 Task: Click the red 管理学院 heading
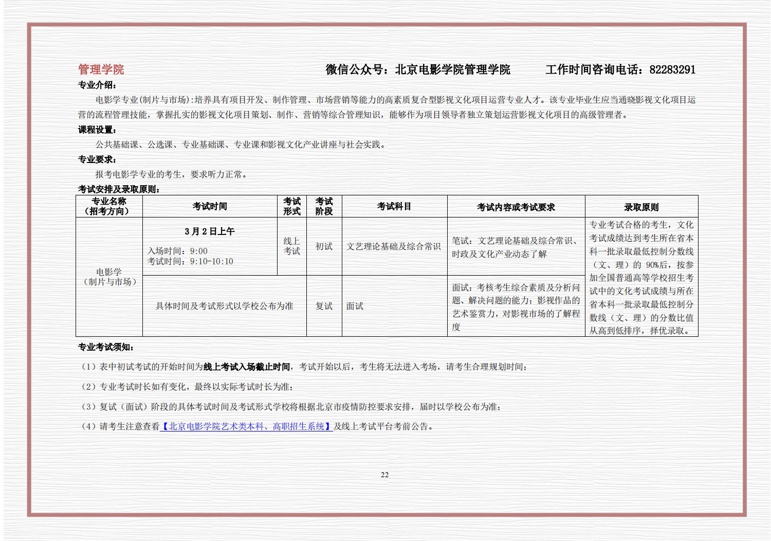click(x=101, y=69)
